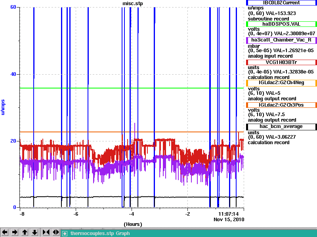Click the 'analog input record' description text
Image resolution: width=317 pixels, height=237 pixels.
(270, 56)
